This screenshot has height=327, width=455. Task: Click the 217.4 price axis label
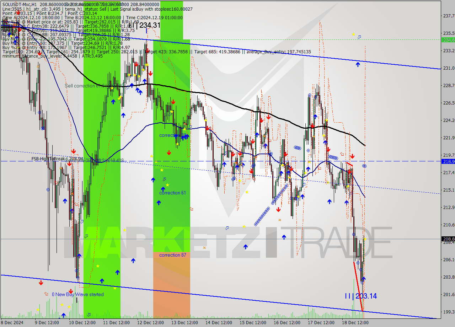[x=449, y=172]
